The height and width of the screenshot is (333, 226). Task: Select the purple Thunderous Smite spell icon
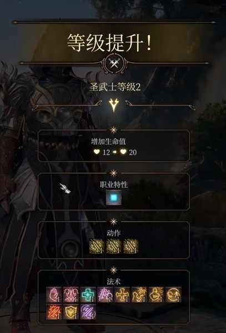coord(88,311)
